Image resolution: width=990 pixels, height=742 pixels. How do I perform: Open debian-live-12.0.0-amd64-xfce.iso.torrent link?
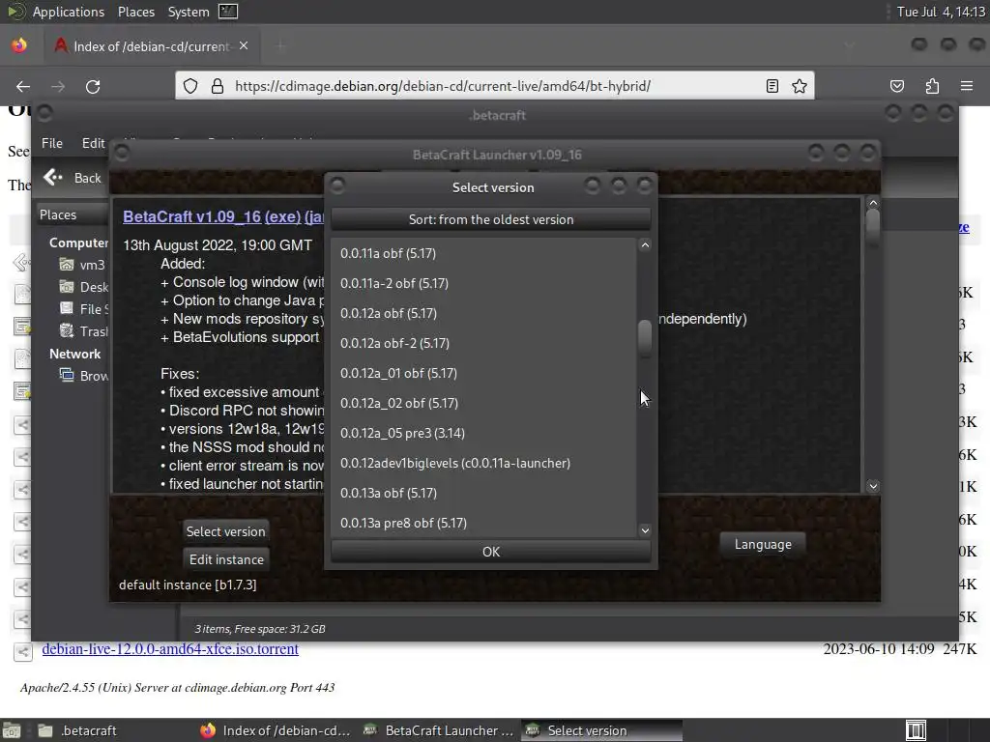click(x=170, y=648)
